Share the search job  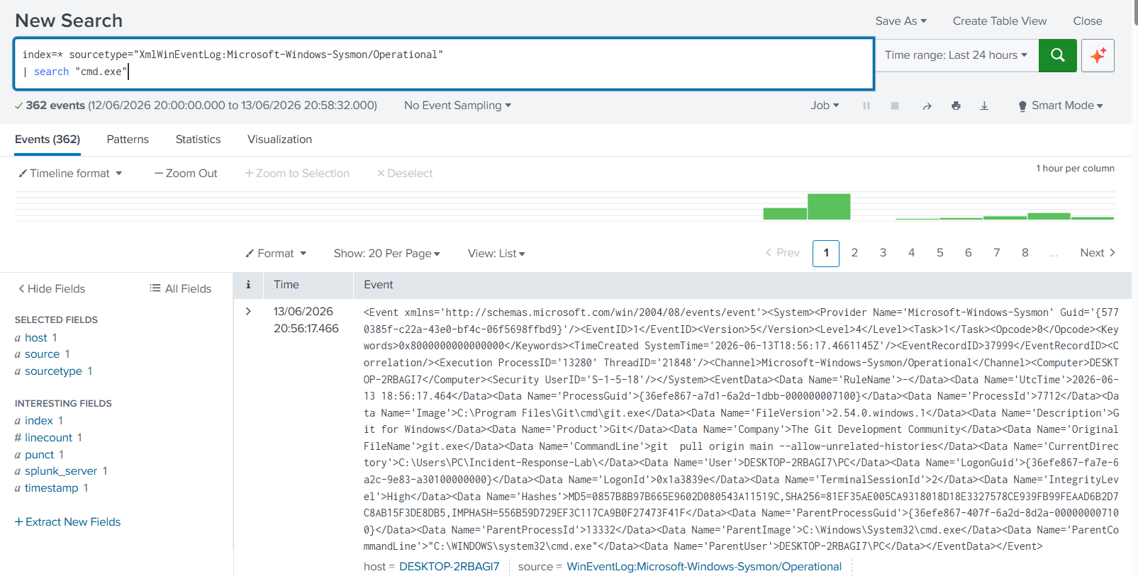click(927, 106)
